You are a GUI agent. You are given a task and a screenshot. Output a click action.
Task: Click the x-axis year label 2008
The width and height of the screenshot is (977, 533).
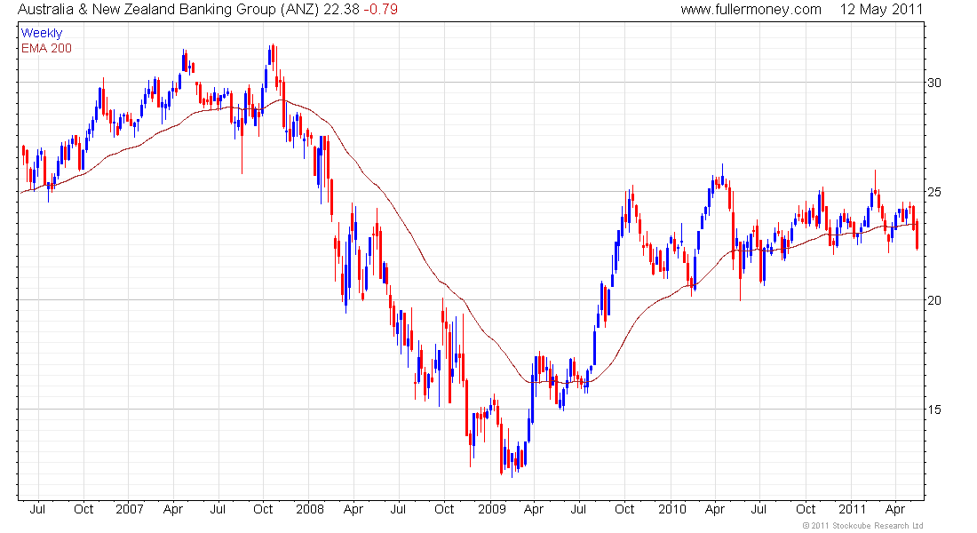point(310,509)
